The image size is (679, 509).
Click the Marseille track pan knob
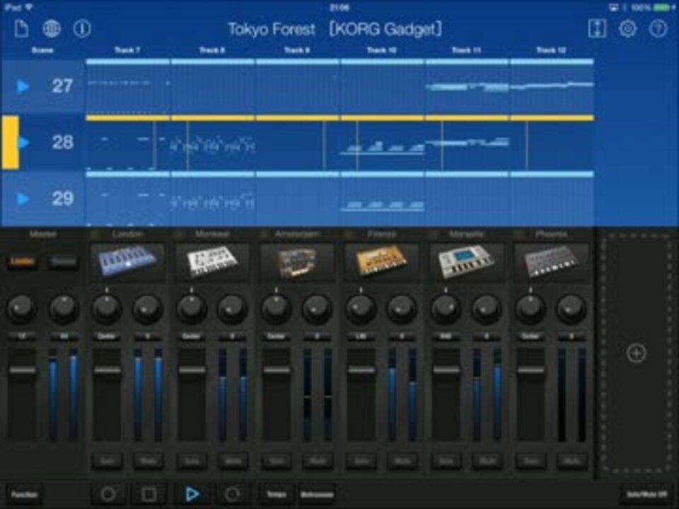click(x=446, y=308)
